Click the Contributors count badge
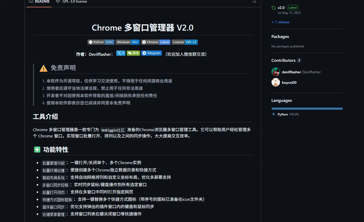364x222 pixels. click(299, 60)
